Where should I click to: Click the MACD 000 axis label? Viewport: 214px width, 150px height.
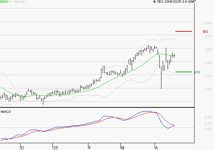pos(208,129)
